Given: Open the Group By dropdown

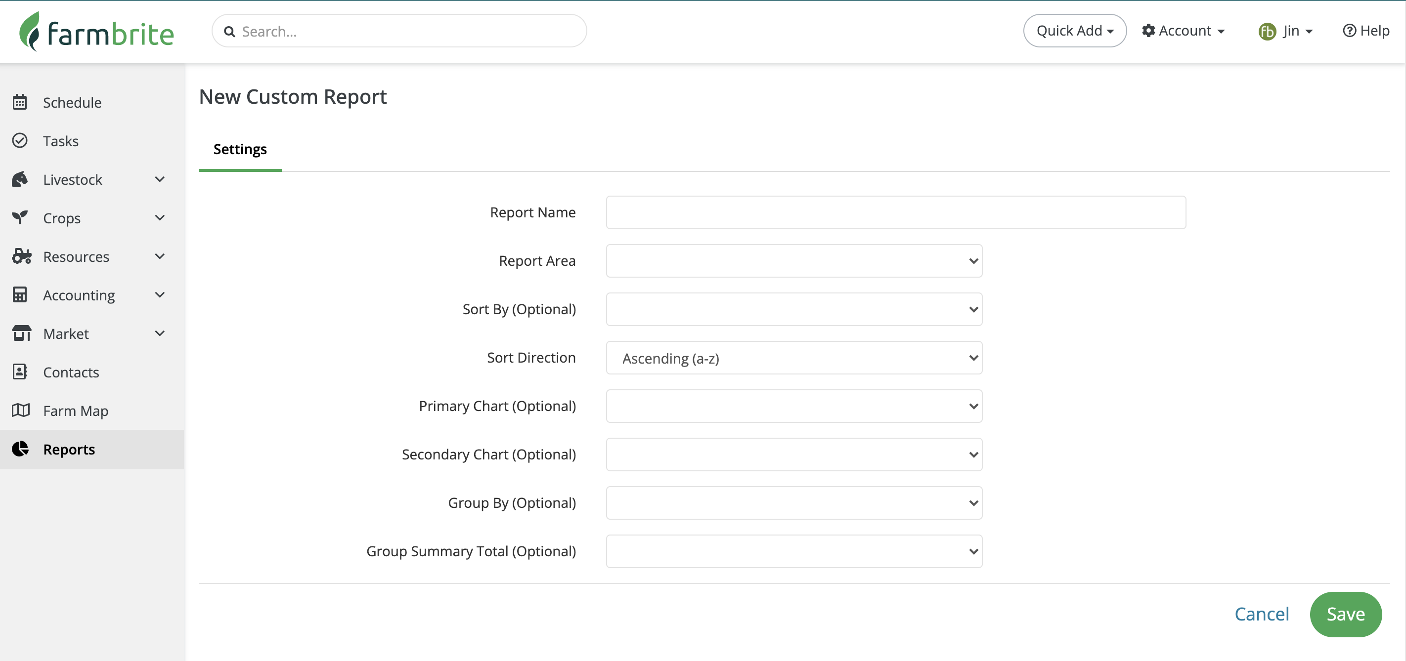Looking at the screenshot, I should (793, 503).
